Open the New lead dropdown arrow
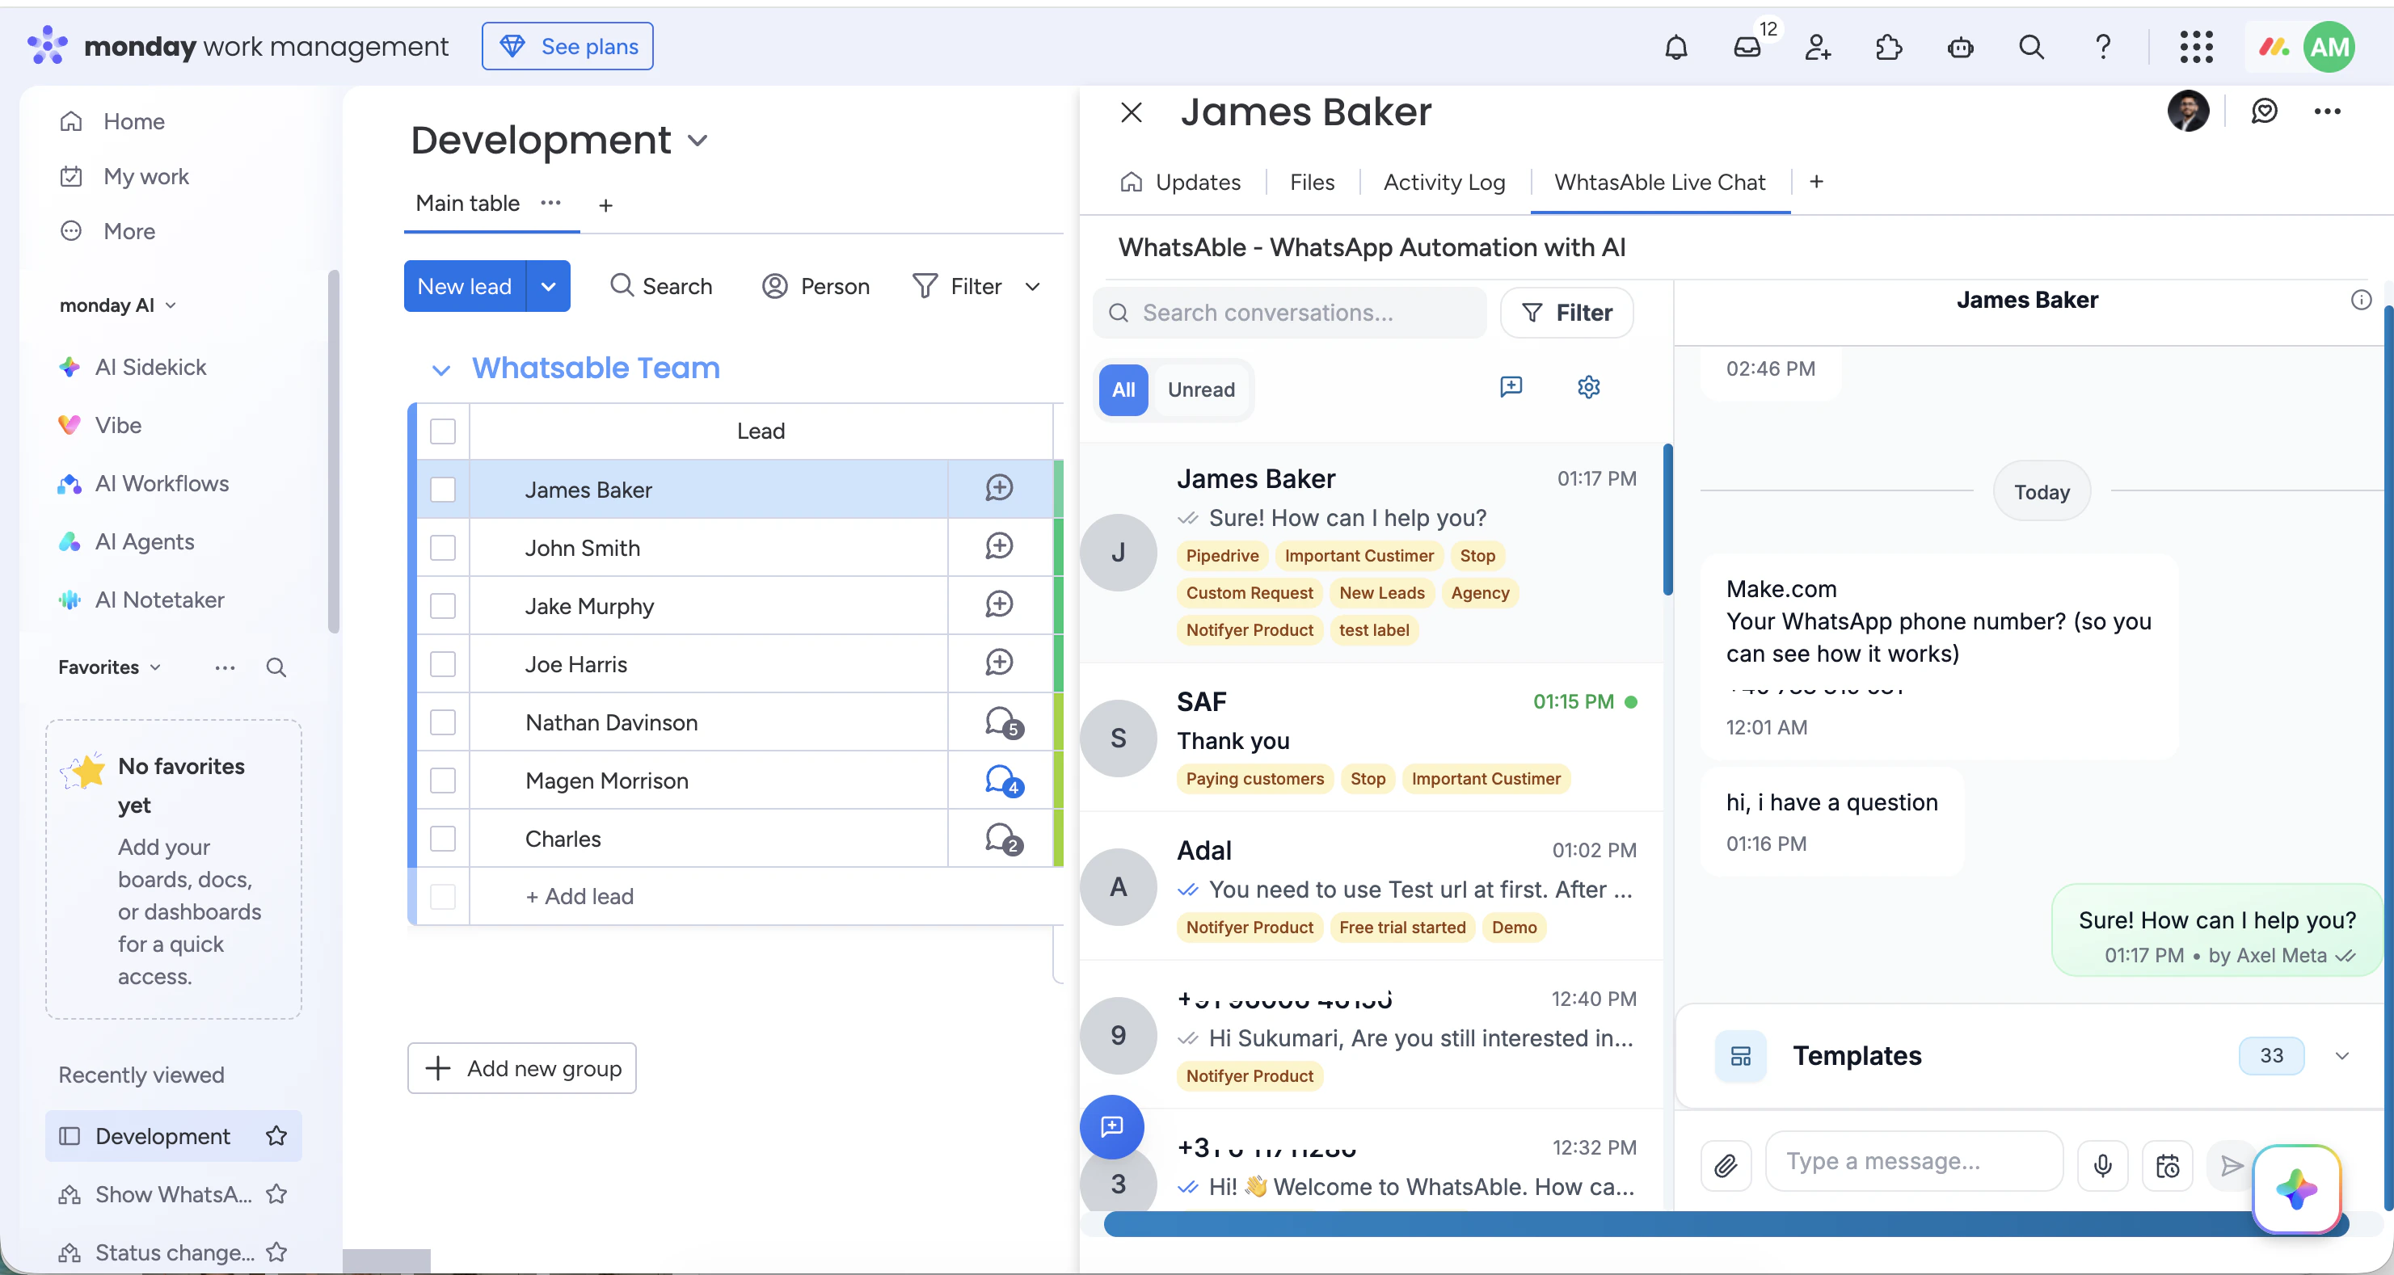The image size is (2394, 1275). pyautogui.click(x=548, y=286)
